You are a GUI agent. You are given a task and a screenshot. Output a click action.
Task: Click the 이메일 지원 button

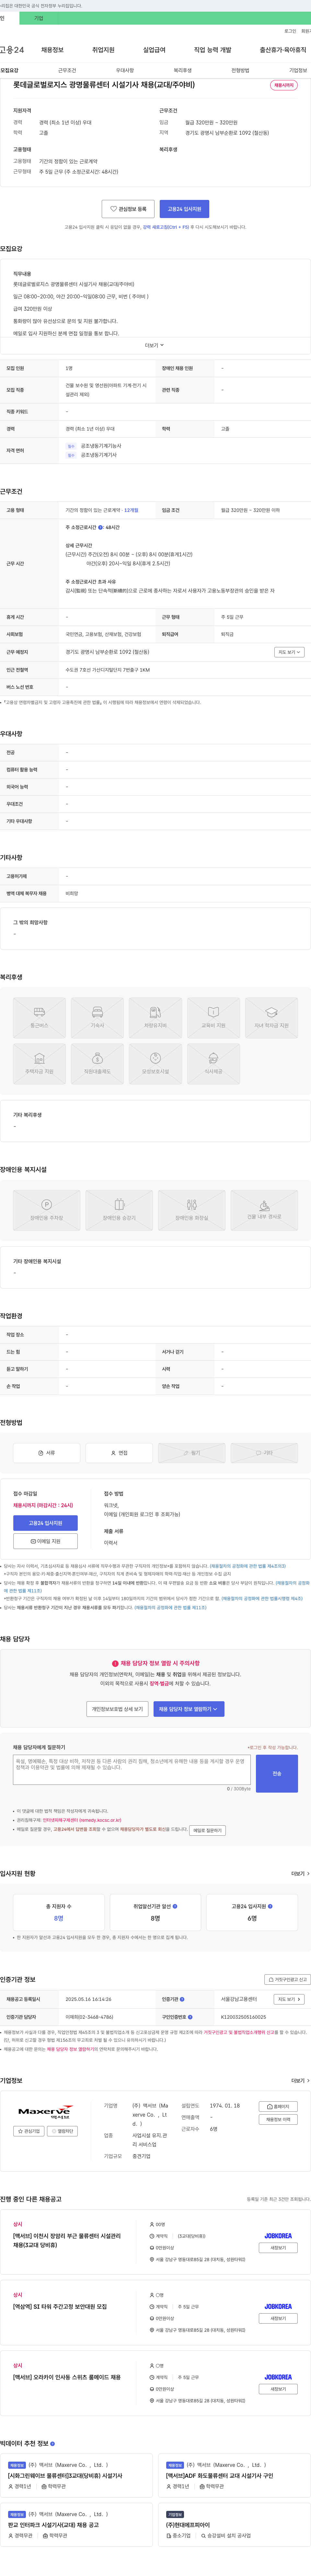45,1541
